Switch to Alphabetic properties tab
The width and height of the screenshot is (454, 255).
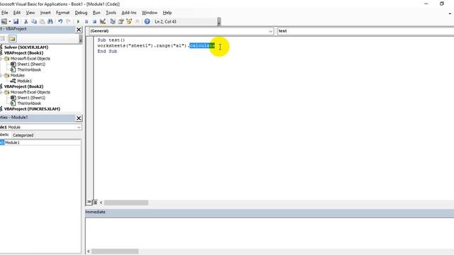click(x=4, y=135)
